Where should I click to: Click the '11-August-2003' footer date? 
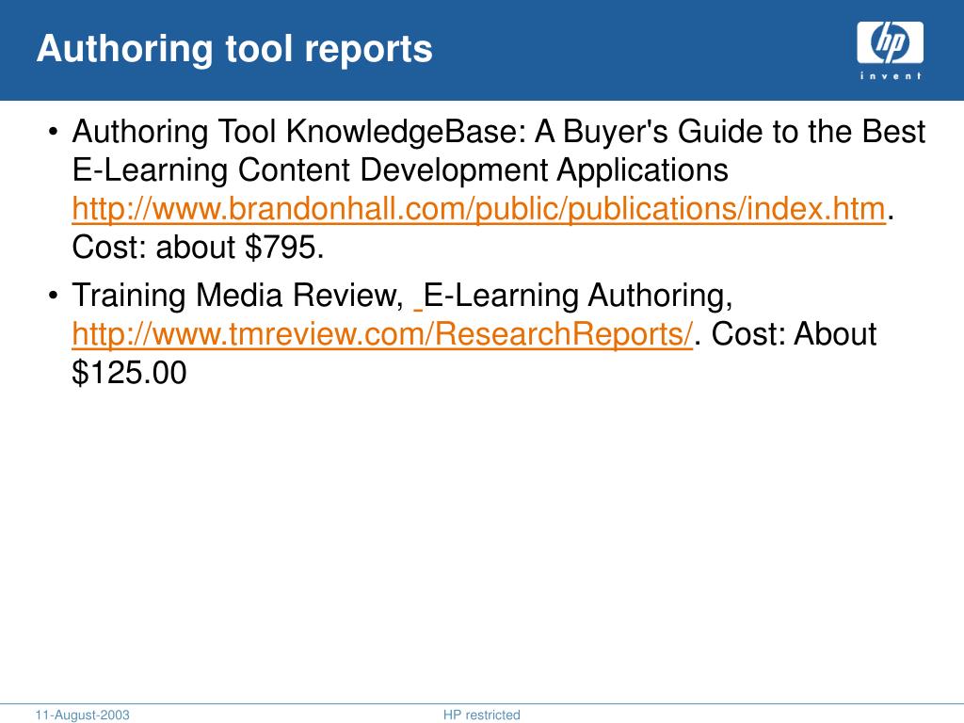tap(83, 715)
